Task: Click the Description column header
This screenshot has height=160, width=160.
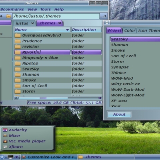Action: tap(86, 30)
